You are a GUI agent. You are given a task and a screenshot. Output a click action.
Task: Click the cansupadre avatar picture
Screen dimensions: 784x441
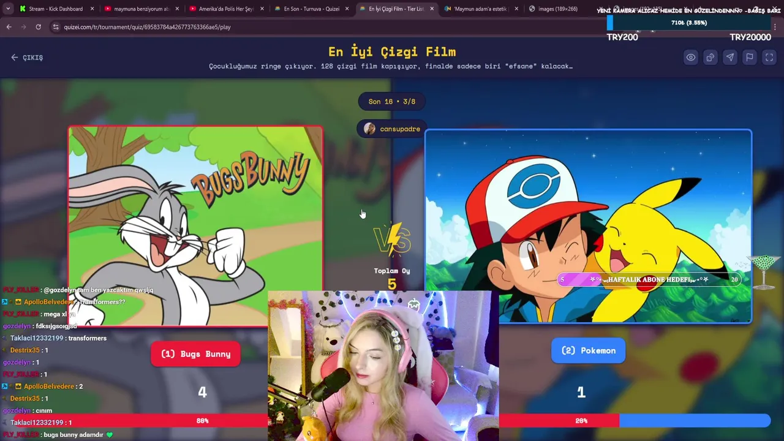(369, 129)
